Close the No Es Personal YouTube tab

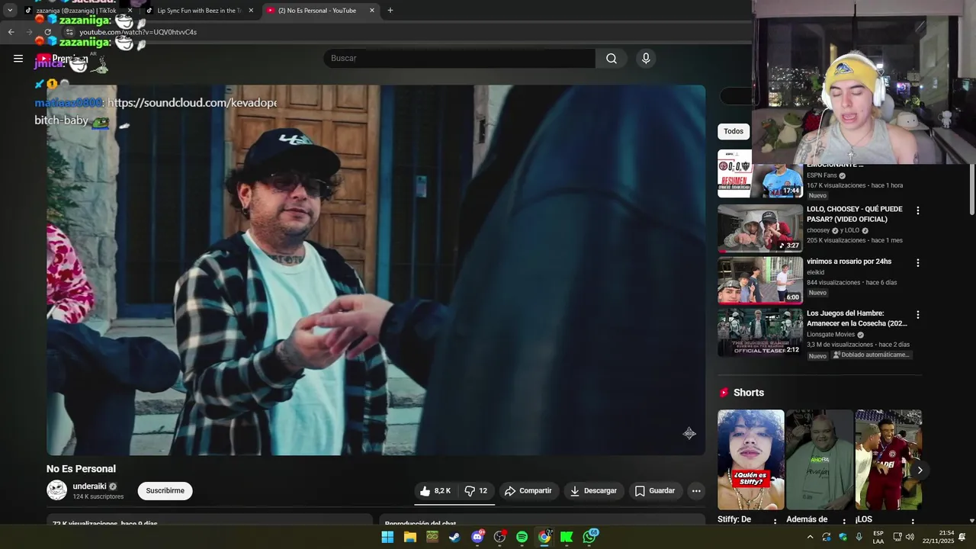372,11
